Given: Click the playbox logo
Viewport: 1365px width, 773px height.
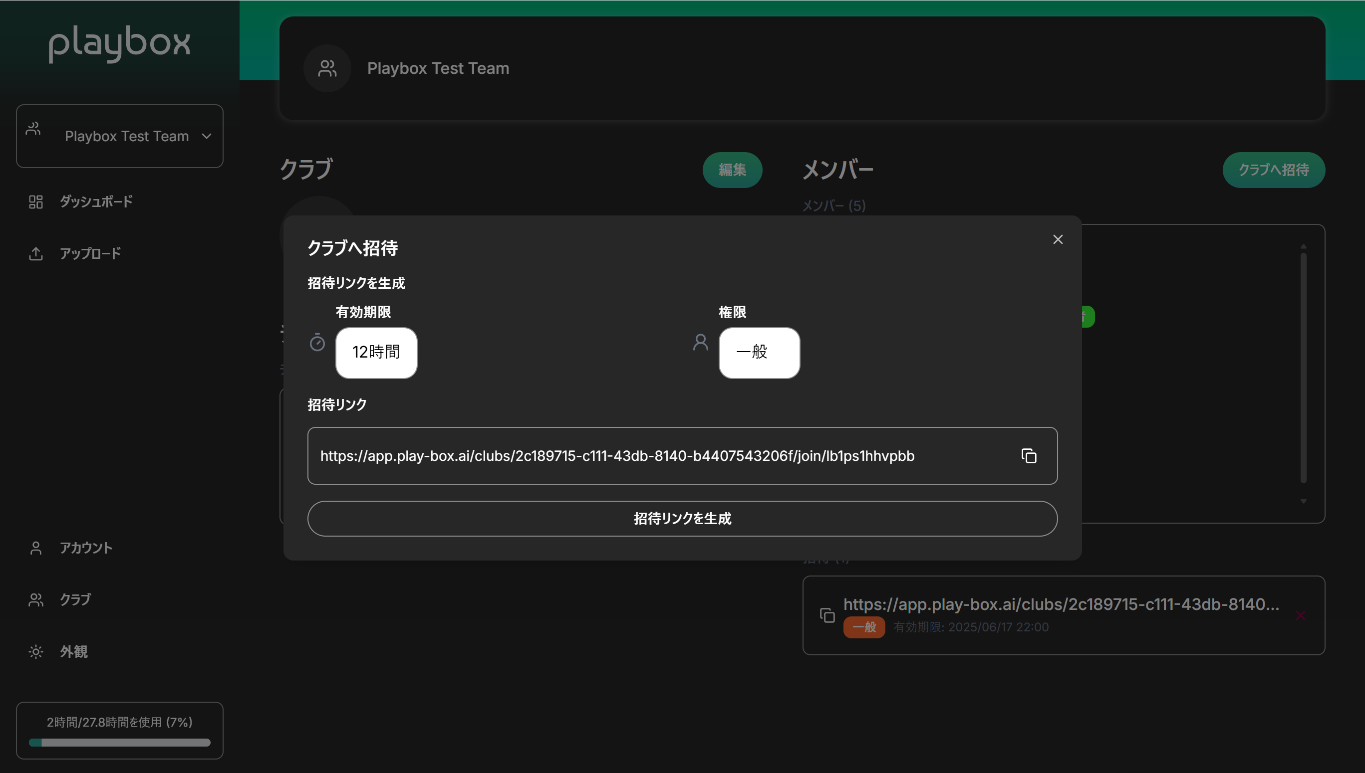Looking at the screenshot, I should click(119, 43).
